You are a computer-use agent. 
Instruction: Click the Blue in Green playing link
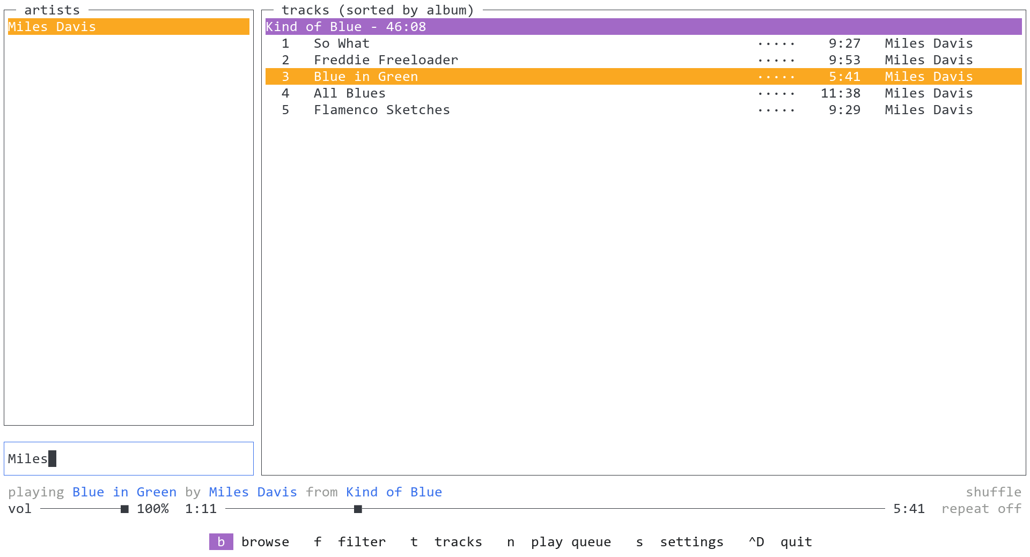[124, 492]
